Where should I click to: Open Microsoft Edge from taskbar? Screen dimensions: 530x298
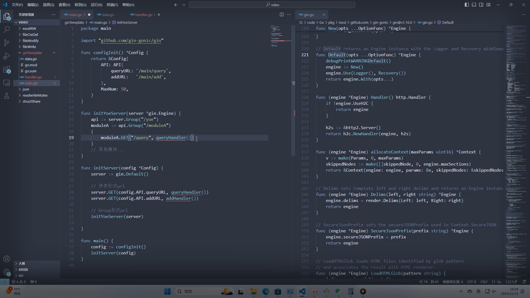(266, 291)
